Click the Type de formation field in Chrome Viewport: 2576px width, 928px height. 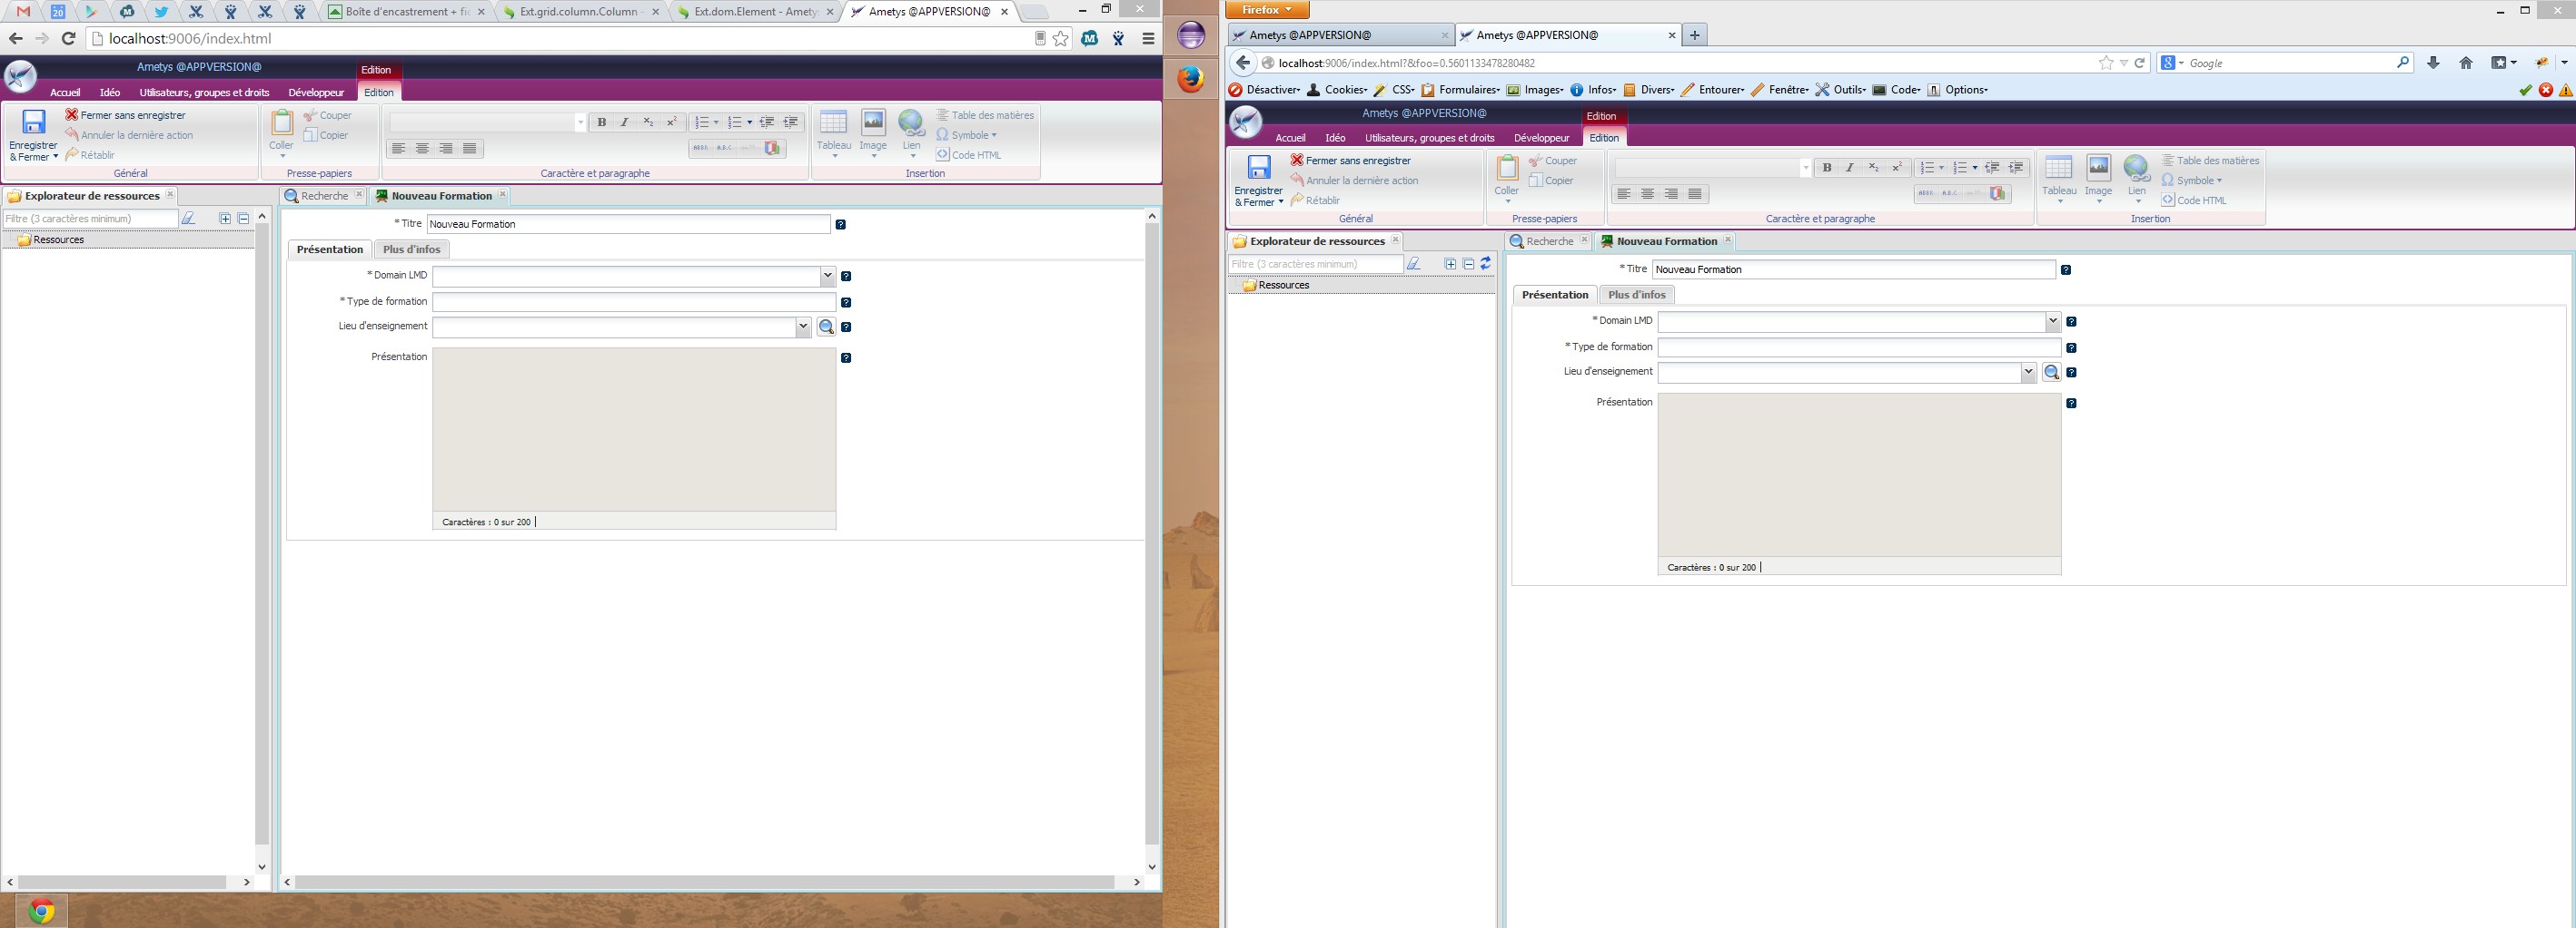pyautogui.click(x=633, y=302)
